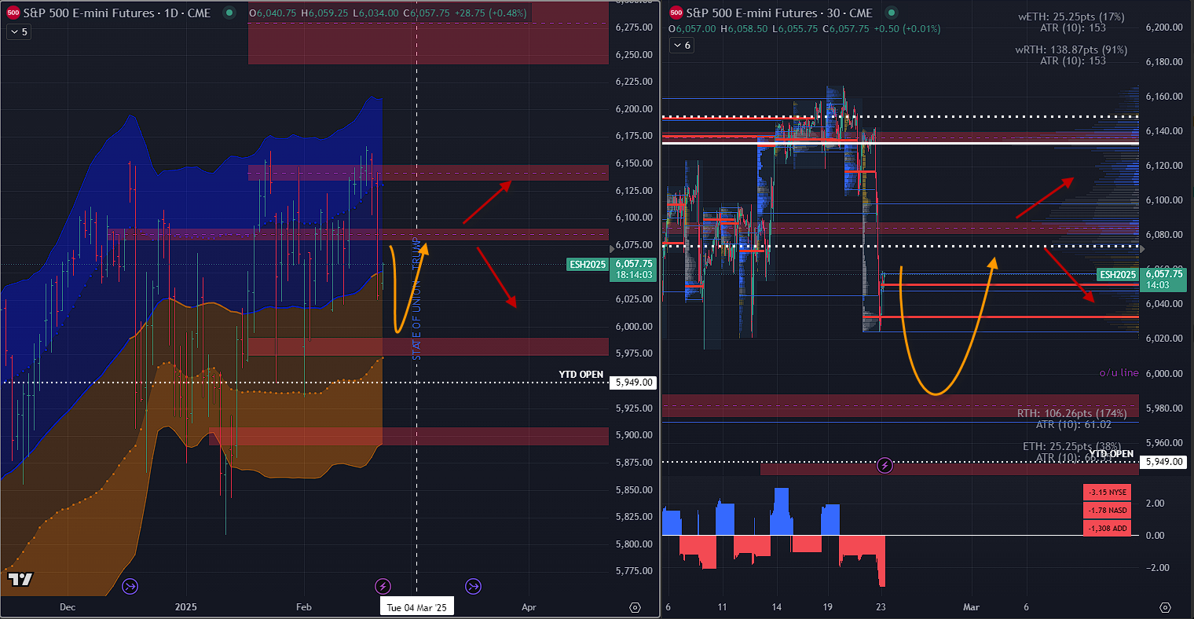Click the rollover marker icon between Dec and 2025
1194x619 pixels.
pos(130,585)
